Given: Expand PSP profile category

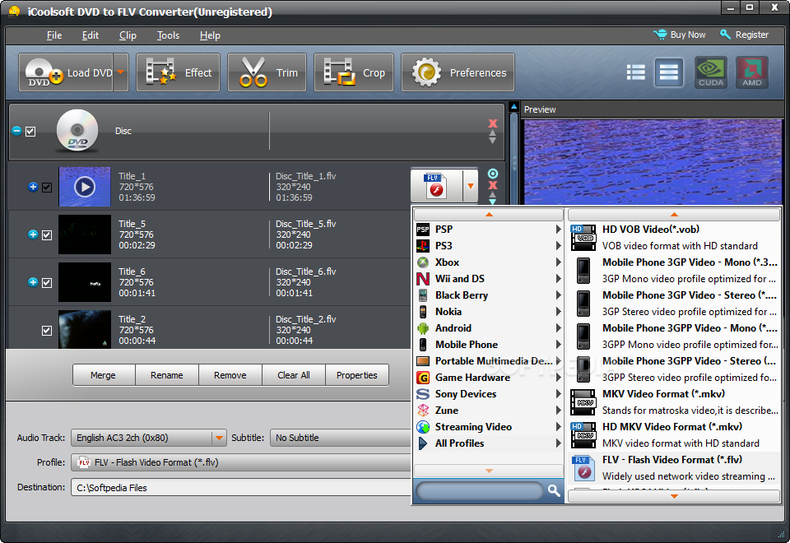Looking at the screenshot, I should pyautogui.click(x=489, y=230).
